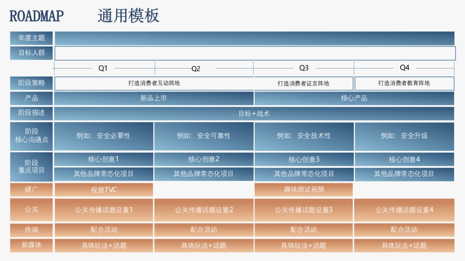Select the Q3 timeline marker
This screenshot has width=465, height=261.
pos(304,68)
